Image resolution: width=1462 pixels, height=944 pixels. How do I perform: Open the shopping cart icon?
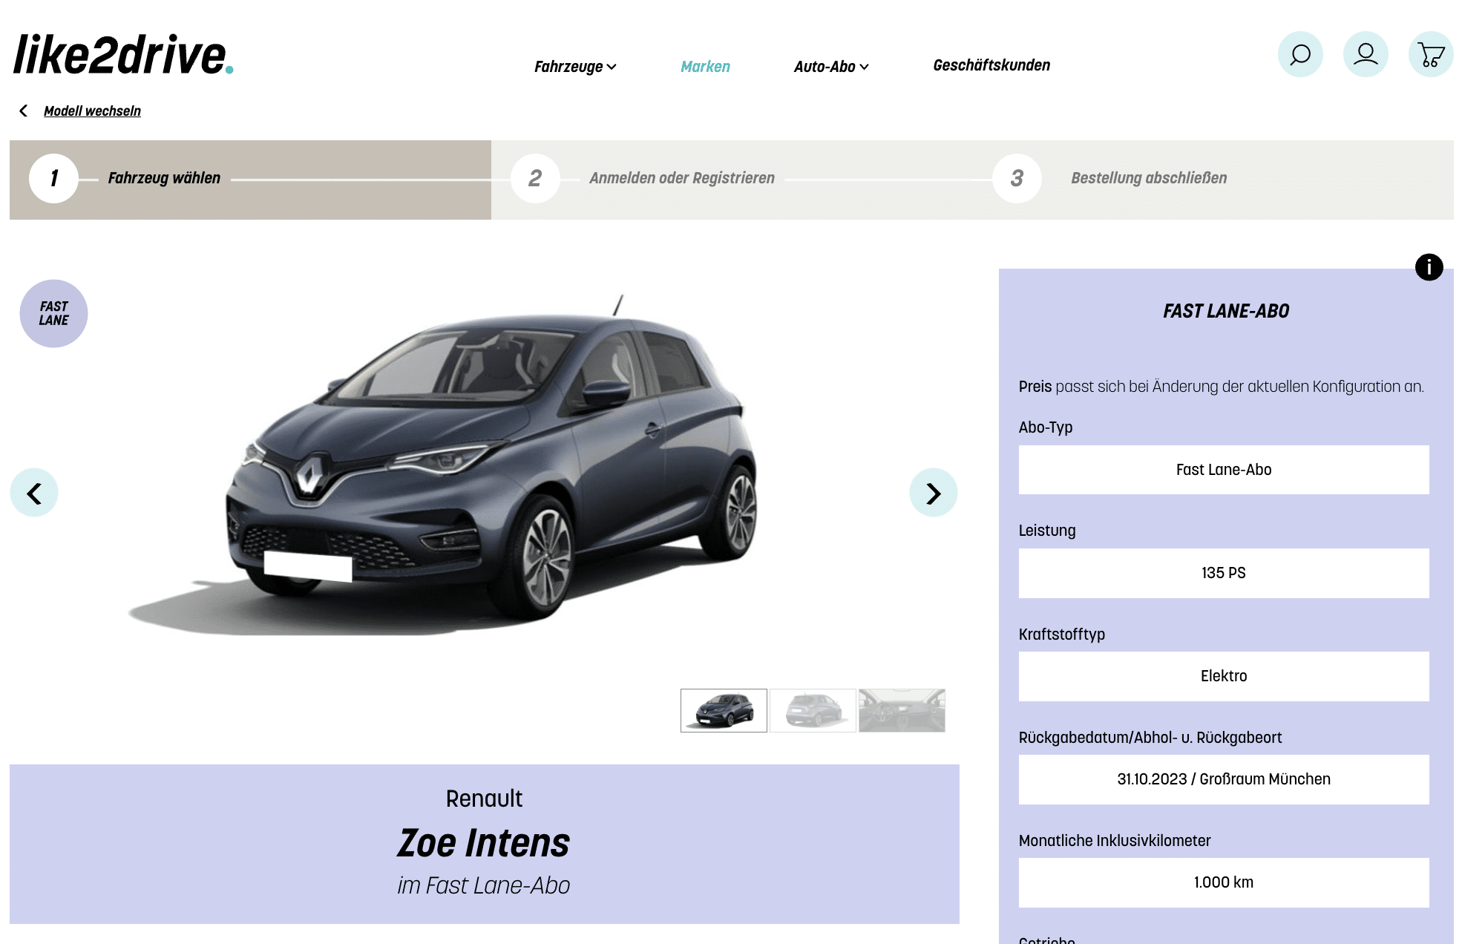(1431, 54)
